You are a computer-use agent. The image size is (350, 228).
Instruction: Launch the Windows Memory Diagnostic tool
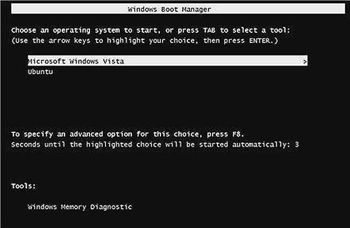click(x=80, y=206)
